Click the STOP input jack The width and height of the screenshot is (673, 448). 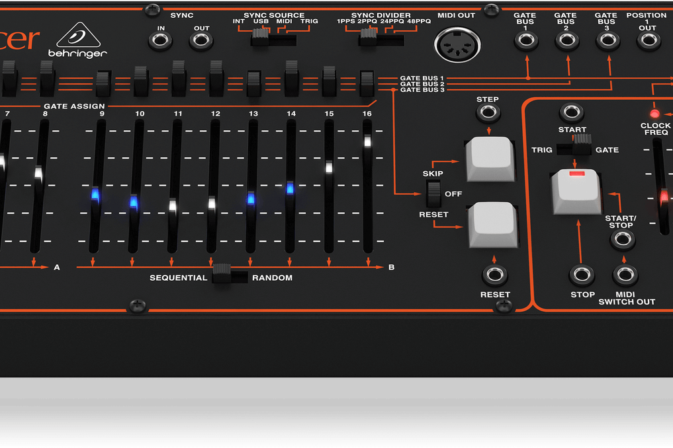(x=582, y=275)
